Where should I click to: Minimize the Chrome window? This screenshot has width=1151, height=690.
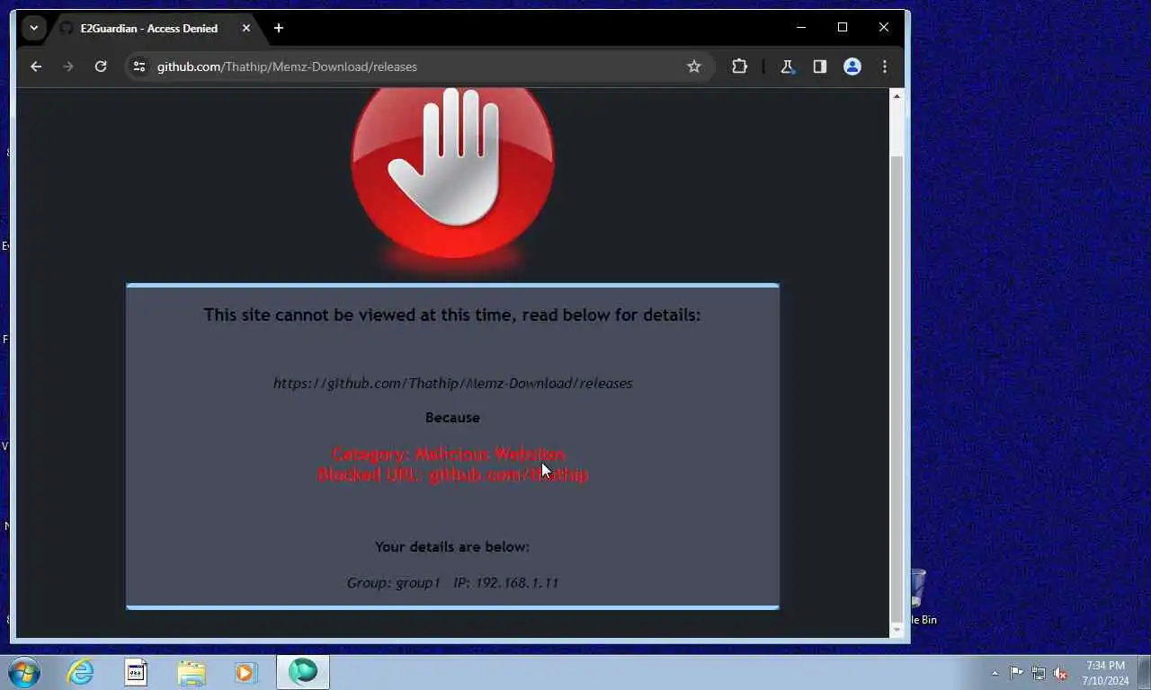pos(801,28)
